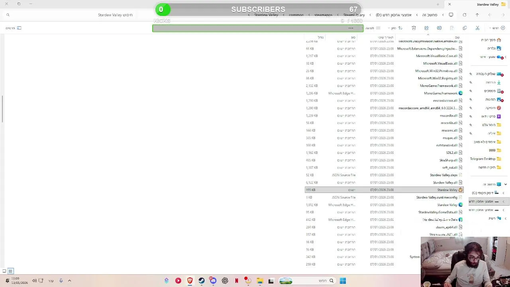Sort by the גודל size column header
This screenshot has width=510, height=287.
pyautogui.click(x=320, y=37)
